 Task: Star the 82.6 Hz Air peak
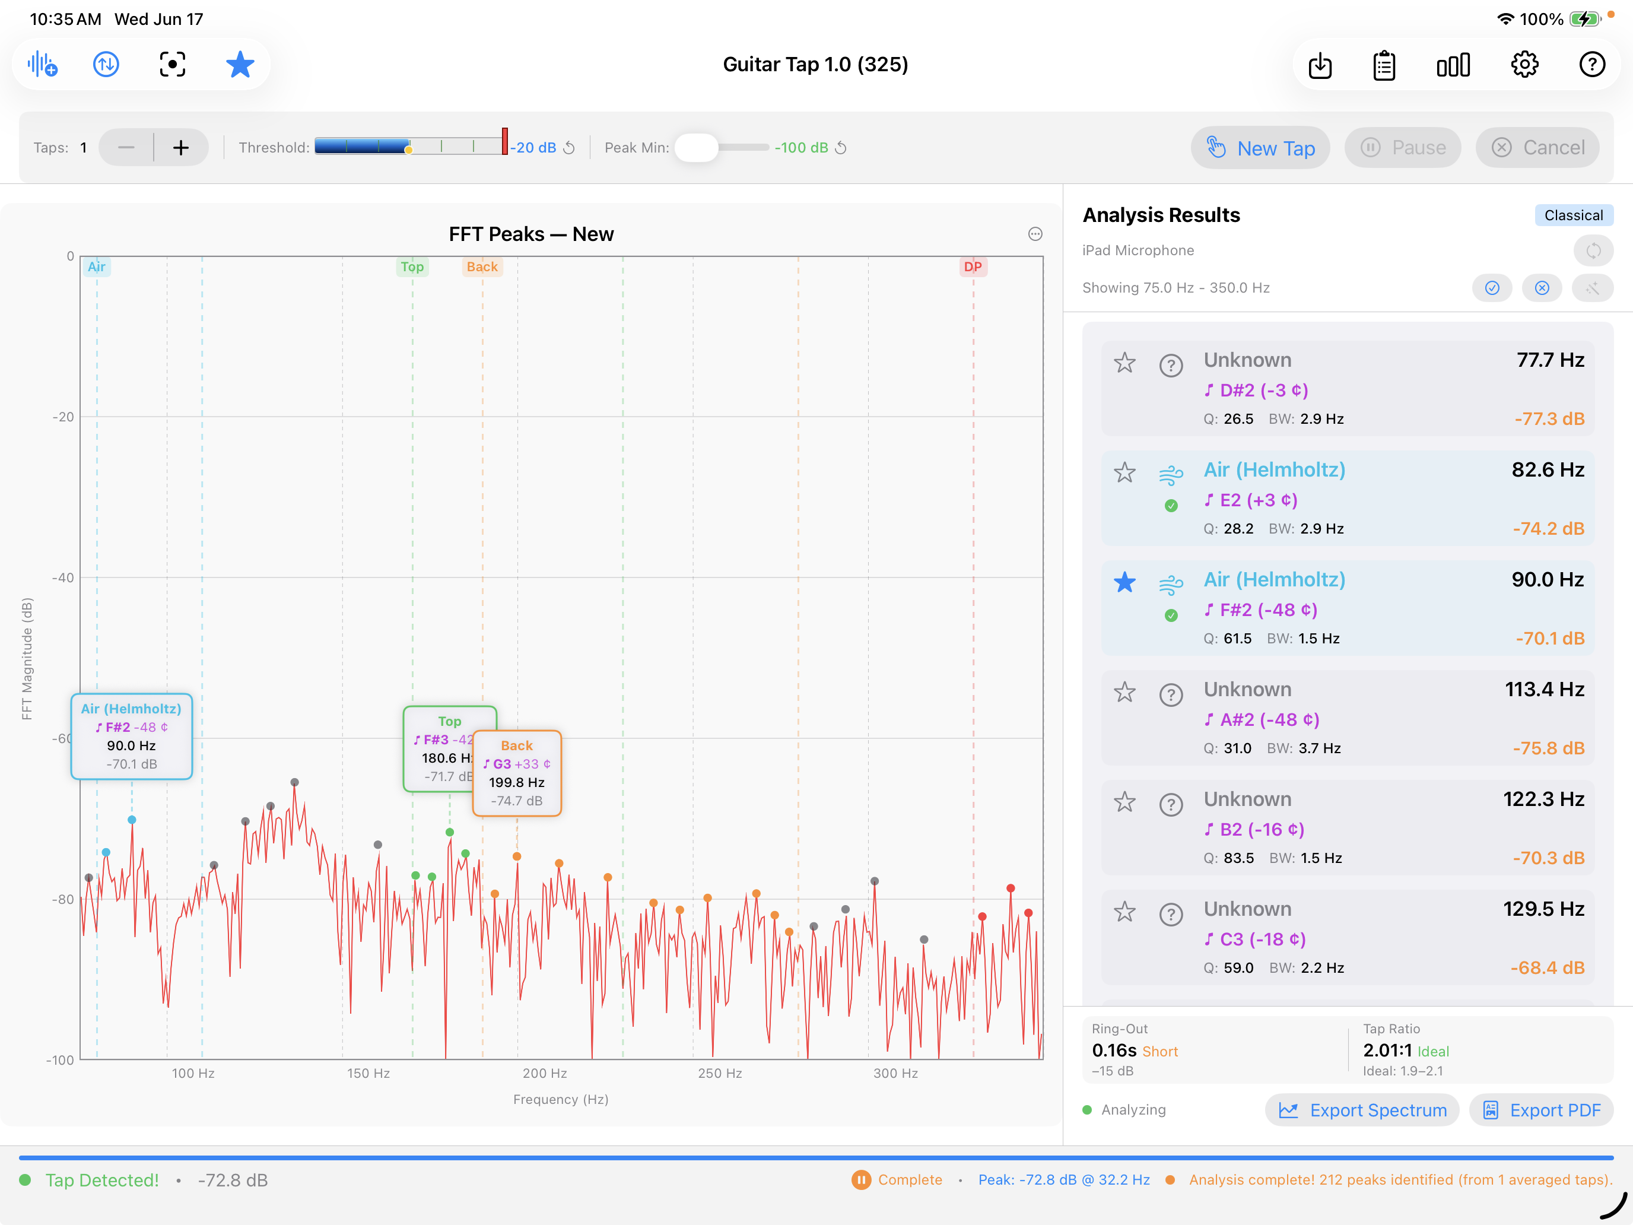click(x=1124, y=472)
